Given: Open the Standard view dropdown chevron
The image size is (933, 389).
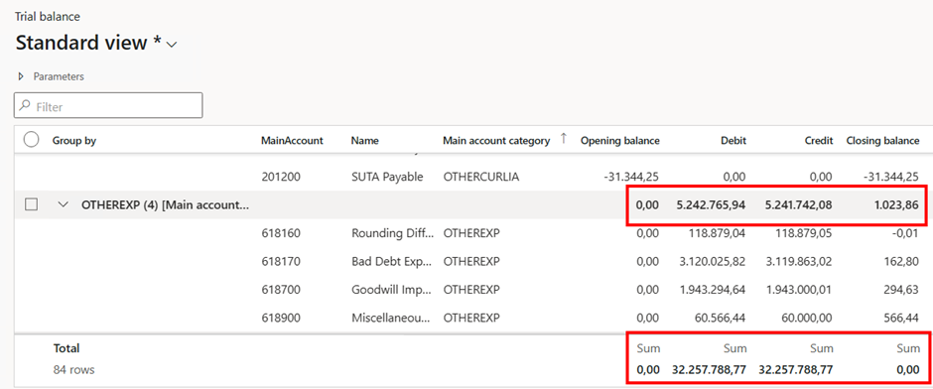Looking at the screenshot, I should coord(172,45).
